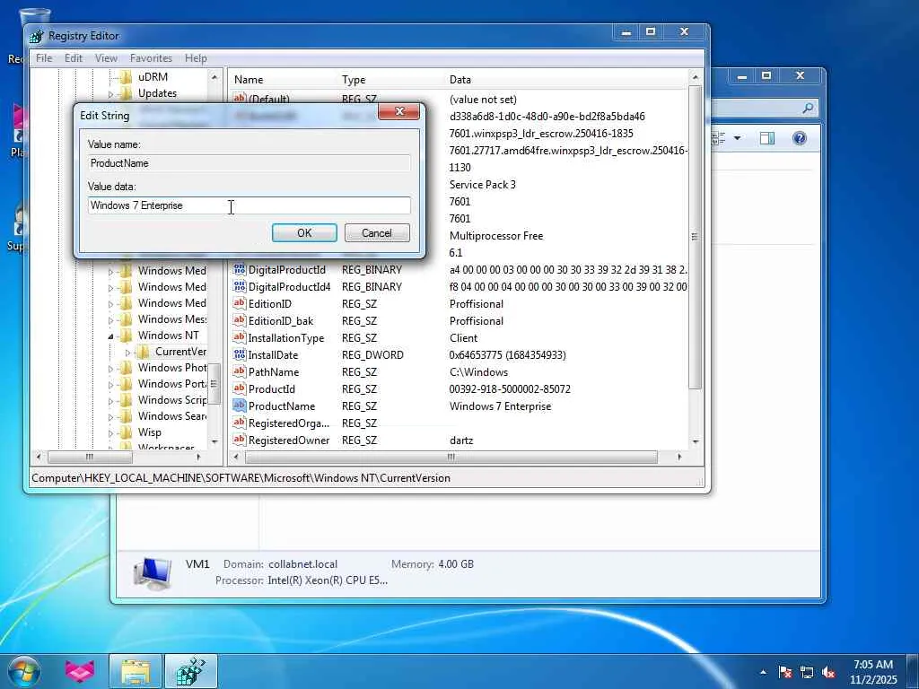919x689 pixels.
Task: Select the RegisteredOwner value icon
Action: coord(239,440)
